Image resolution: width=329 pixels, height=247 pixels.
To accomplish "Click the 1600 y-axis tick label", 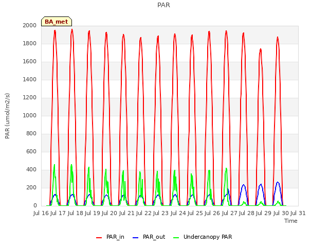I will coord(30,62).
